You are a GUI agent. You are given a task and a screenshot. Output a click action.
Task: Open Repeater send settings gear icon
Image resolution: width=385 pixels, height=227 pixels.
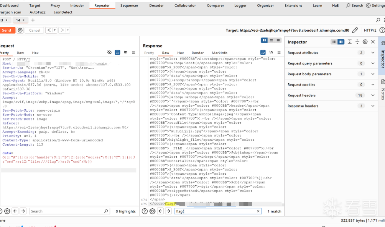pyautogui.click(x=20, y=30)
